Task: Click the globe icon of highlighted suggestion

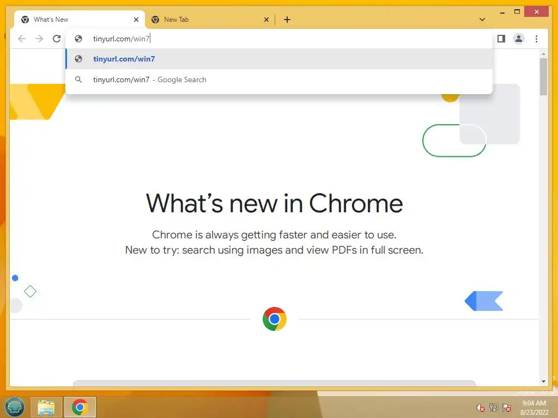Action: click(78, 59)
